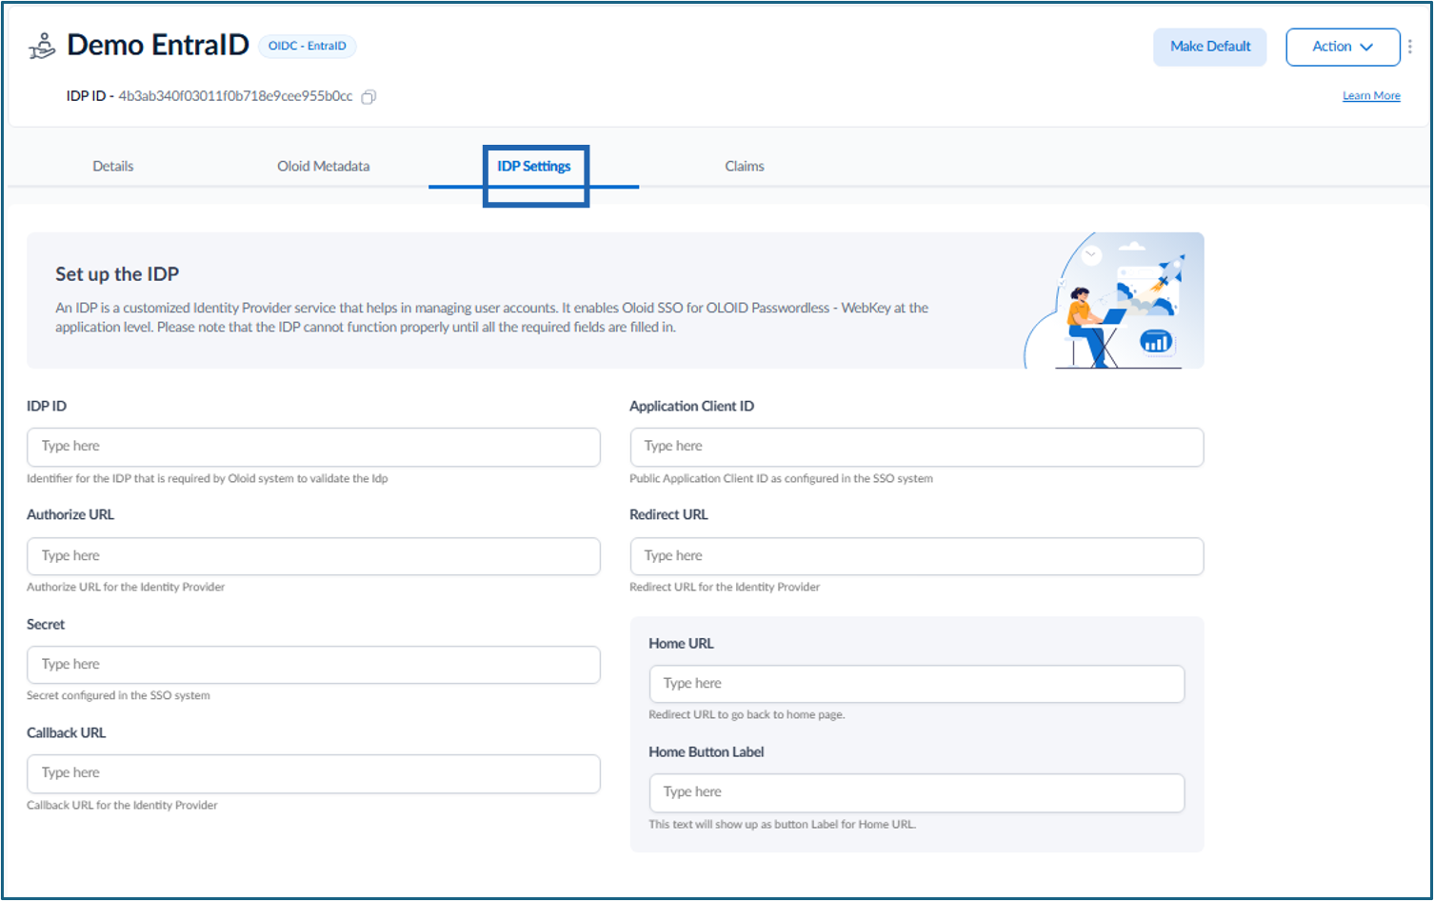Click the OIDC - EntraID badge
The image size is (1434, 901).
coord(308,46)
